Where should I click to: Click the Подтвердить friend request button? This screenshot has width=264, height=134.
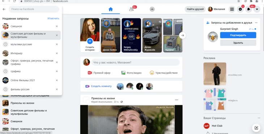click(x=238, y=35)
